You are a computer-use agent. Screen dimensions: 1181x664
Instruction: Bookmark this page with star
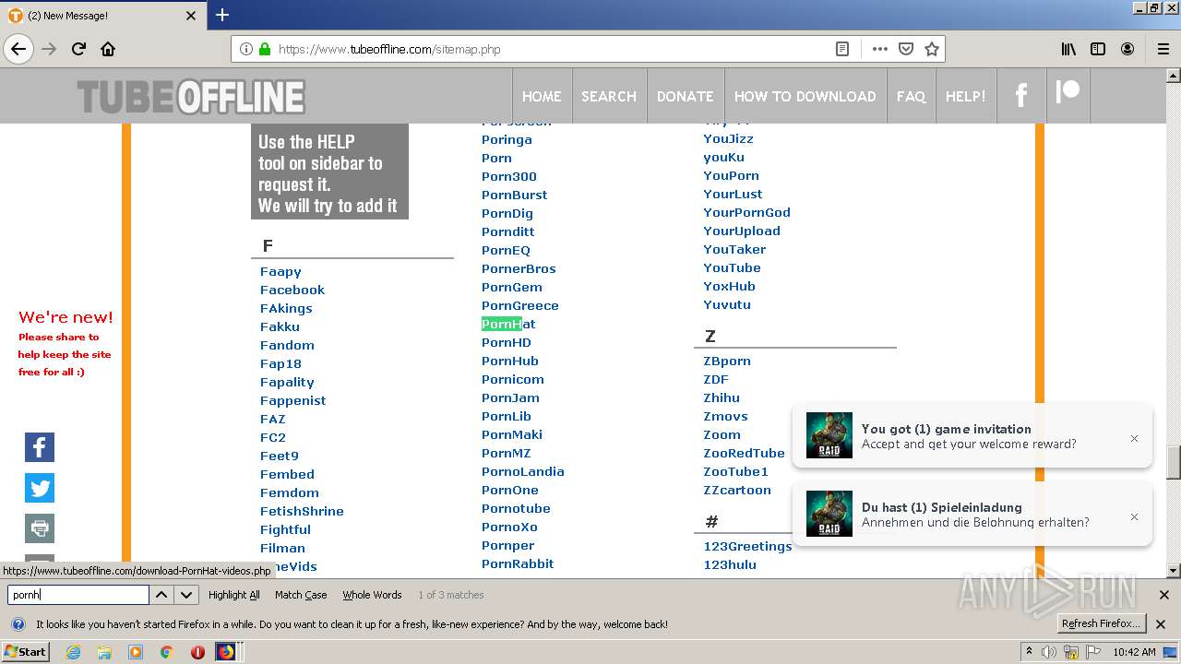[932, 49]
